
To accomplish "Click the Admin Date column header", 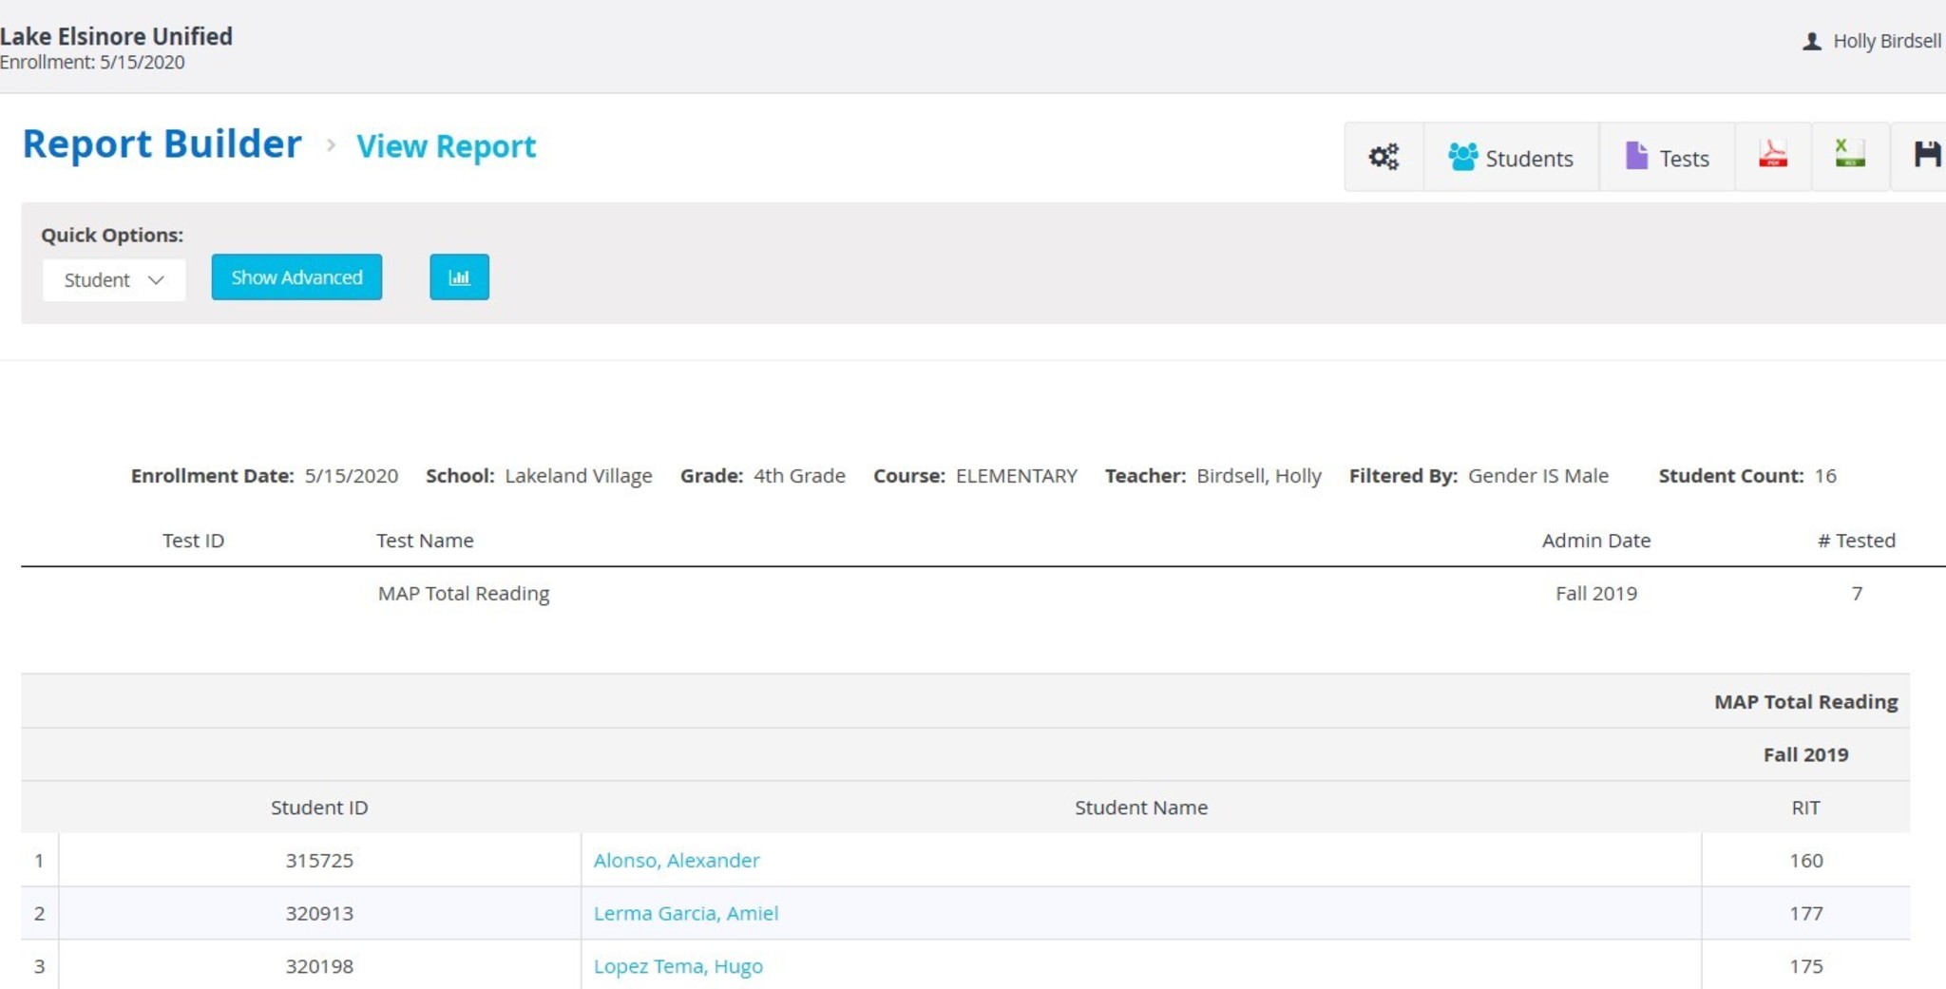I will click(1595, 541).
